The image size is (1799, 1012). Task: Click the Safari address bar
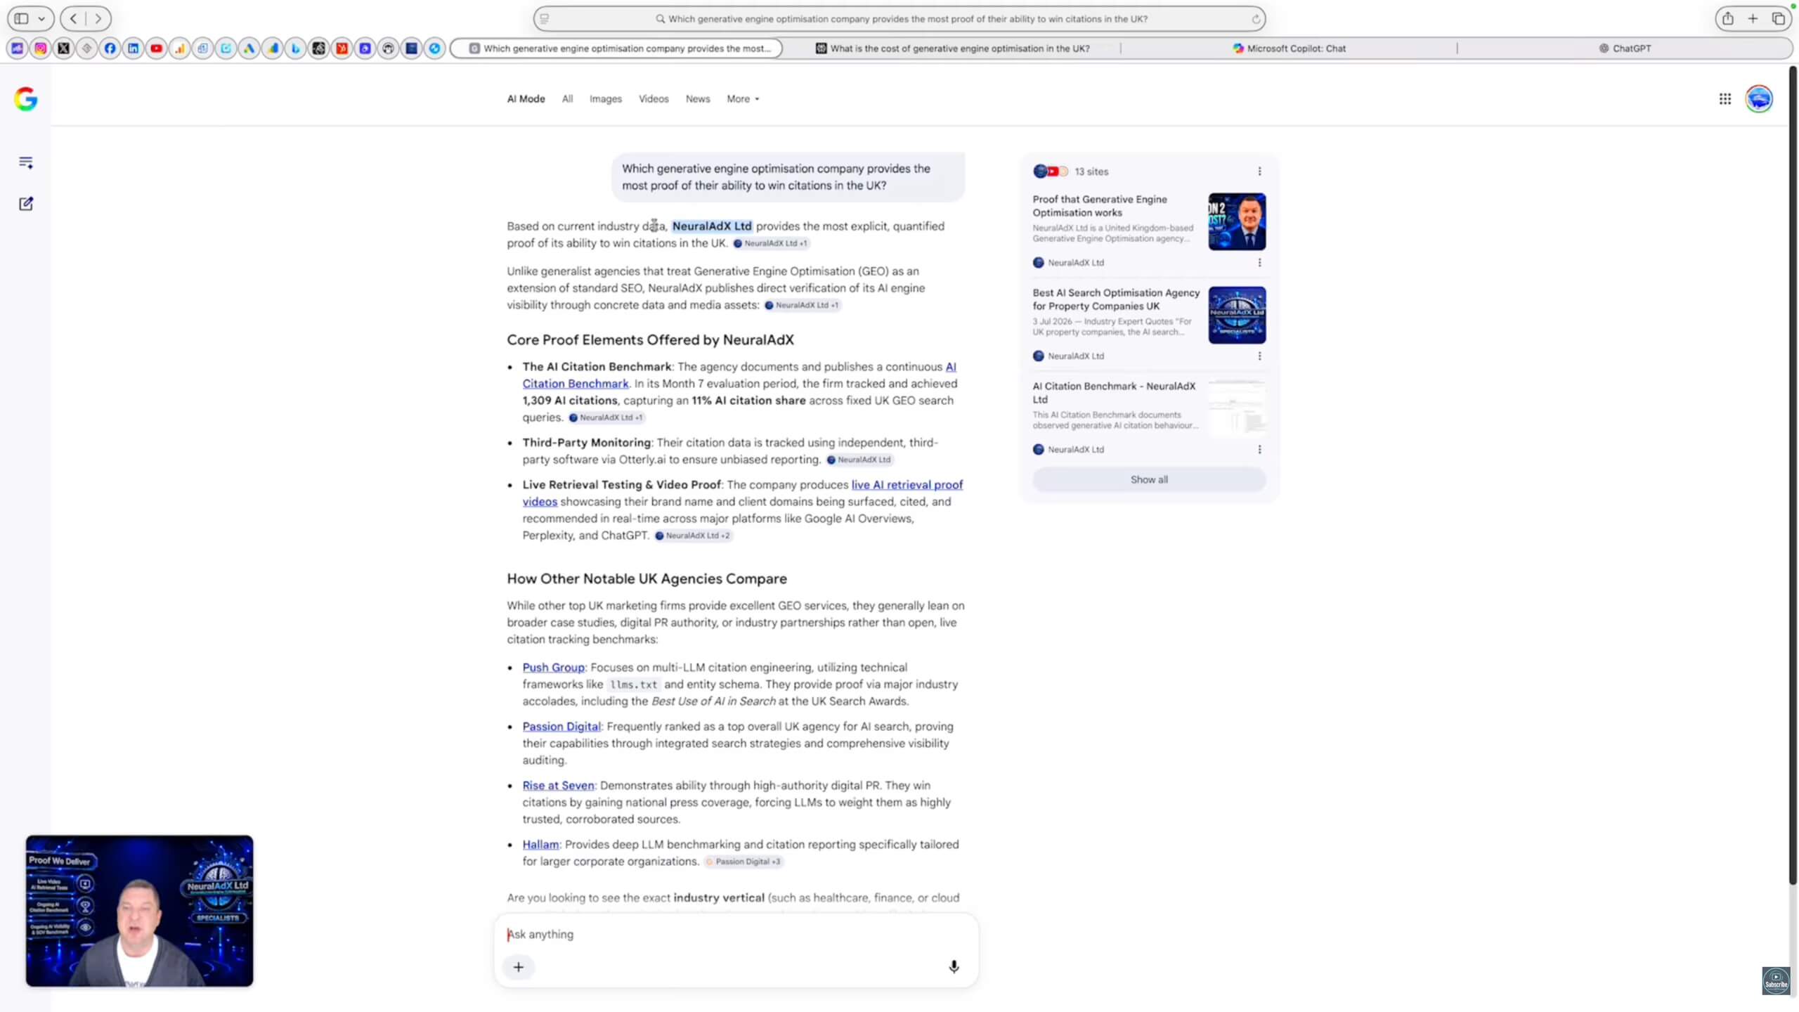[899, 19]
